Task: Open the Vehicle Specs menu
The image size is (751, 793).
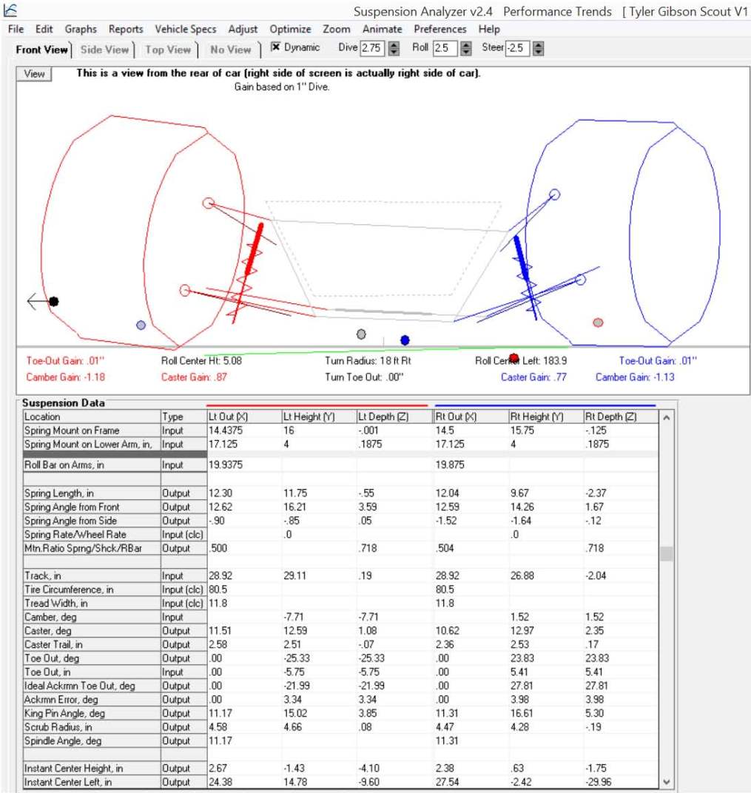Action: pos(186,29)
